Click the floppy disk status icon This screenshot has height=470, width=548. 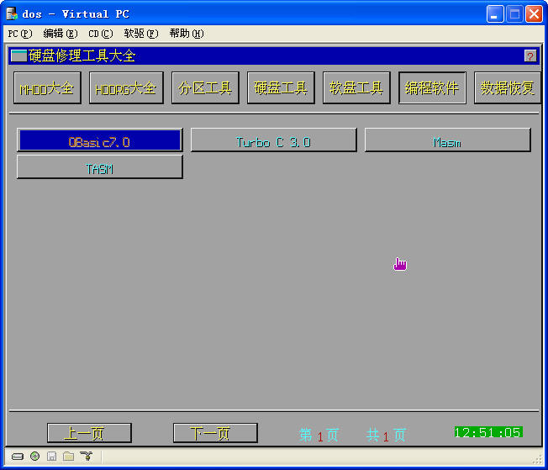(52, 456)
